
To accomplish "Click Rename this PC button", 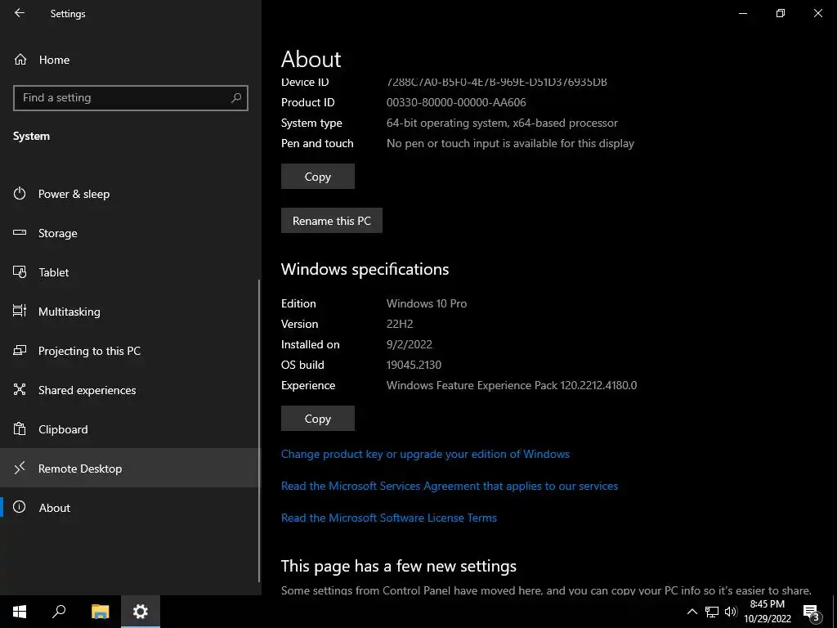I will pyautogui.click(x=332, y=221).
